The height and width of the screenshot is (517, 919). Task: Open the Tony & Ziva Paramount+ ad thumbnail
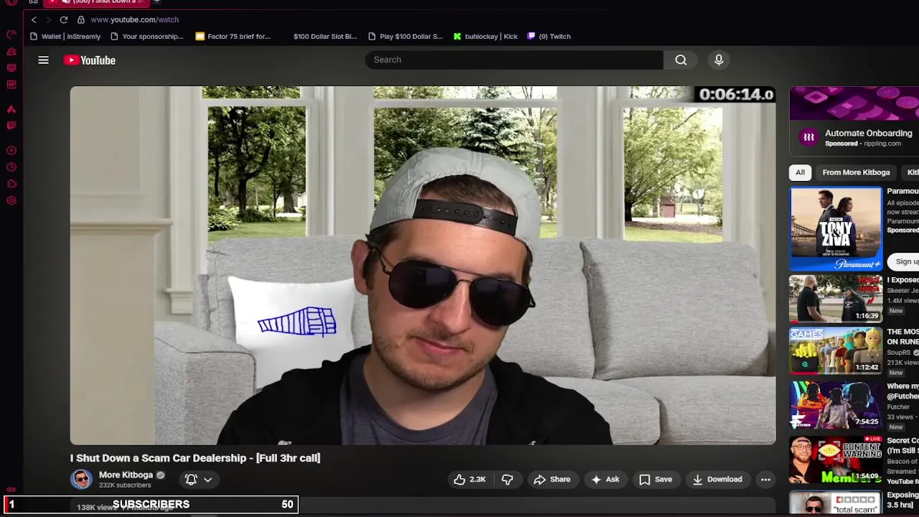tap(836, 229)
